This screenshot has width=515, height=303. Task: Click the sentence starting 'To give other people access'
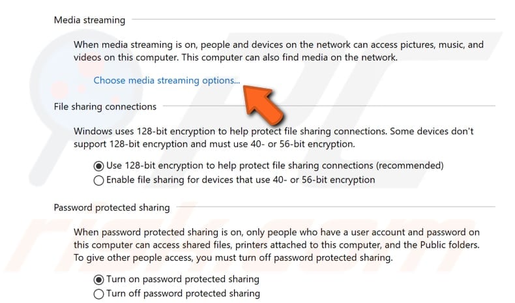click(x=233, y=257)
